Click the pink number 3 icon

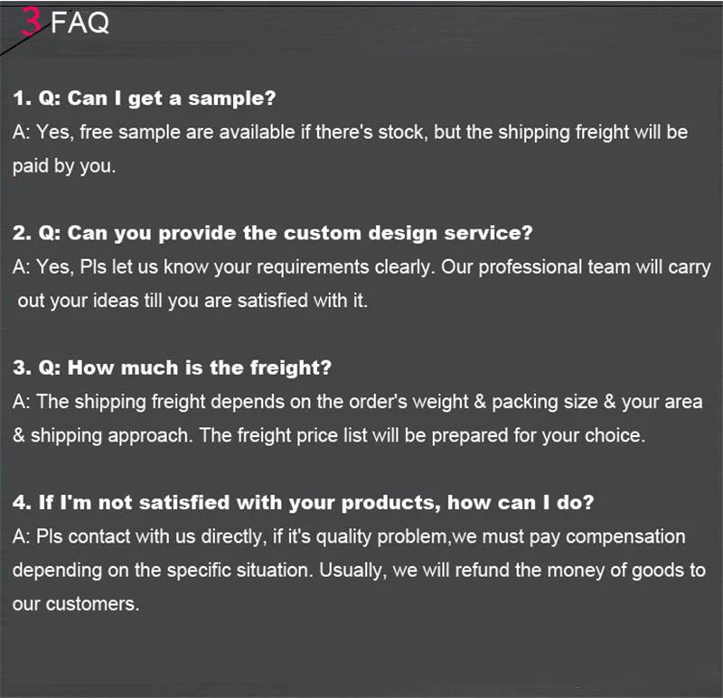[31, 22]
